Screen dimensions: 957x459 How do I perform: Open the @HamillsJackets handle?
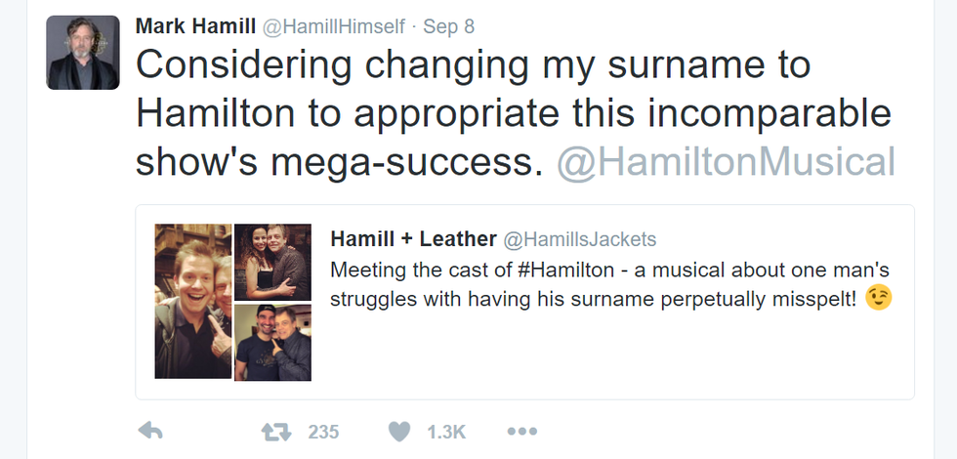(579, 239)
